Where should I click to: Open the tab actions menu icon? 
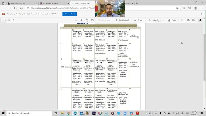[x=3, y=3]
